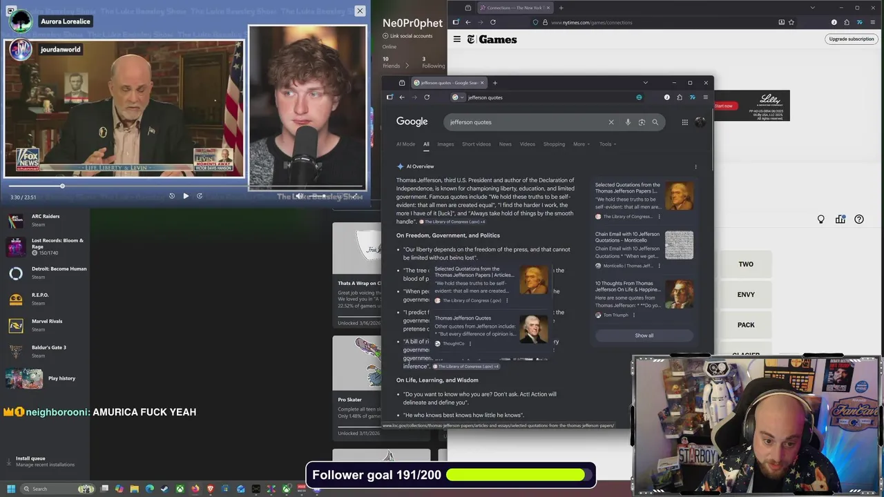The height and width of the screenshot is (497, 884).
Task: Open three-dot menu for Tom Triumph source
Action: tap(634, 315)
